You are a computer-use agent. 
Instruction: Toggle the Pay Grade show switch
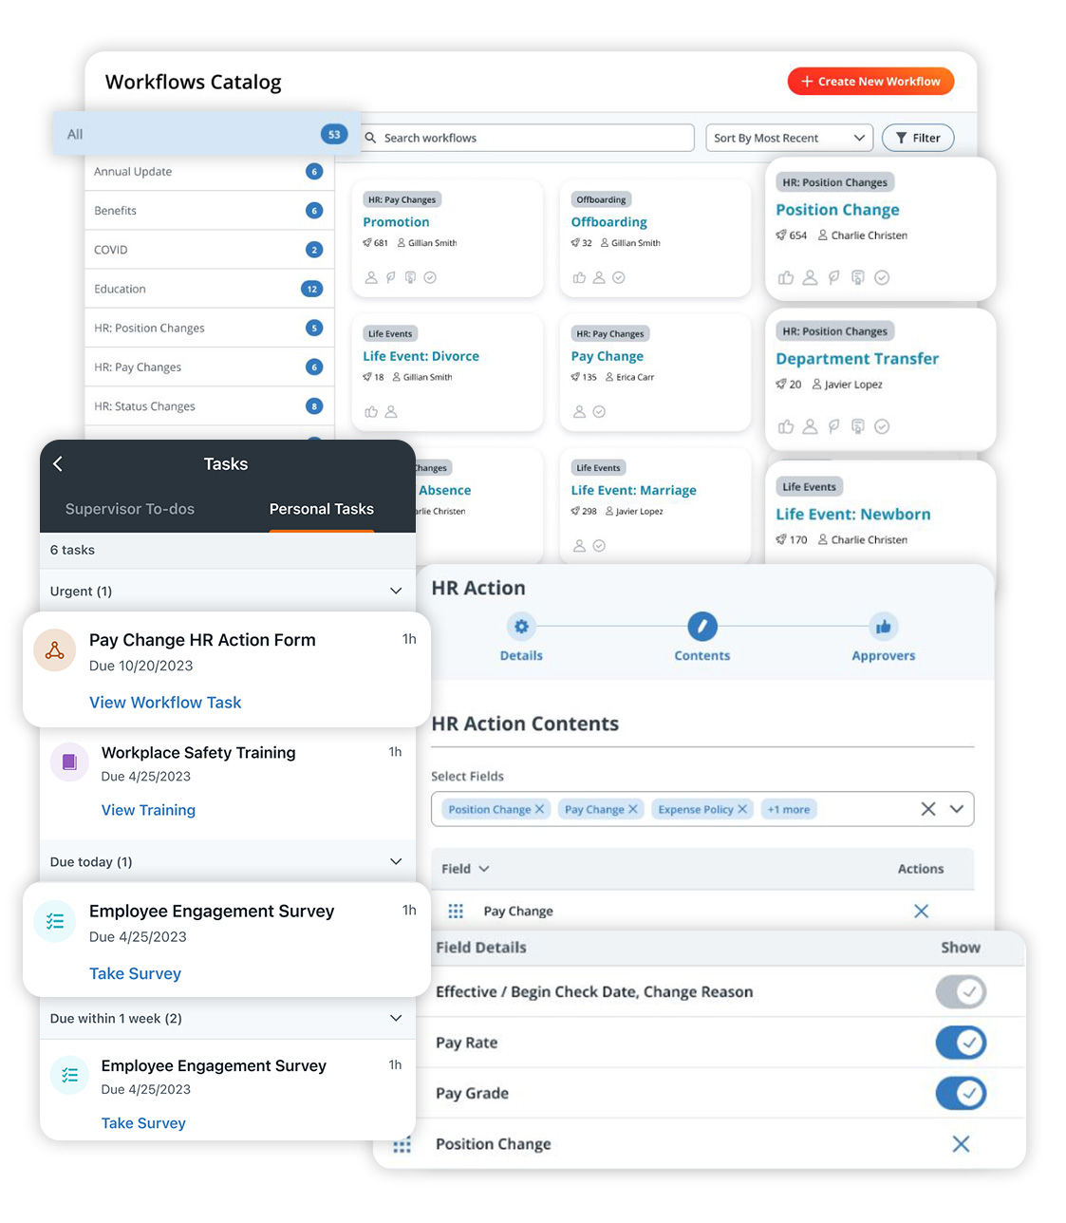tap(961, 1093)
